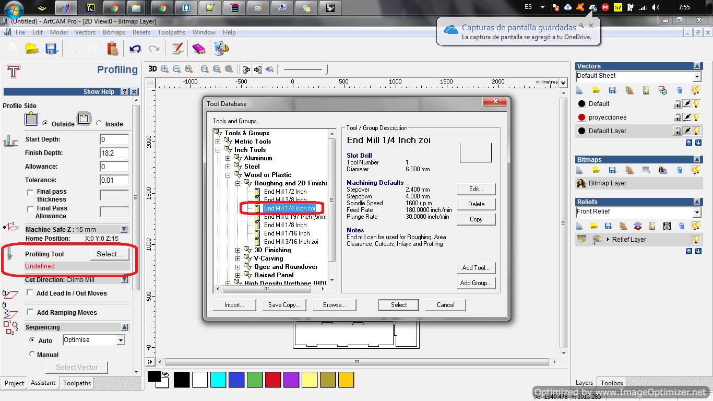Open vector layer using folder icon in Vectors panel
The height and width of the screenshot is (401, 713).
[x=596, y=90]
